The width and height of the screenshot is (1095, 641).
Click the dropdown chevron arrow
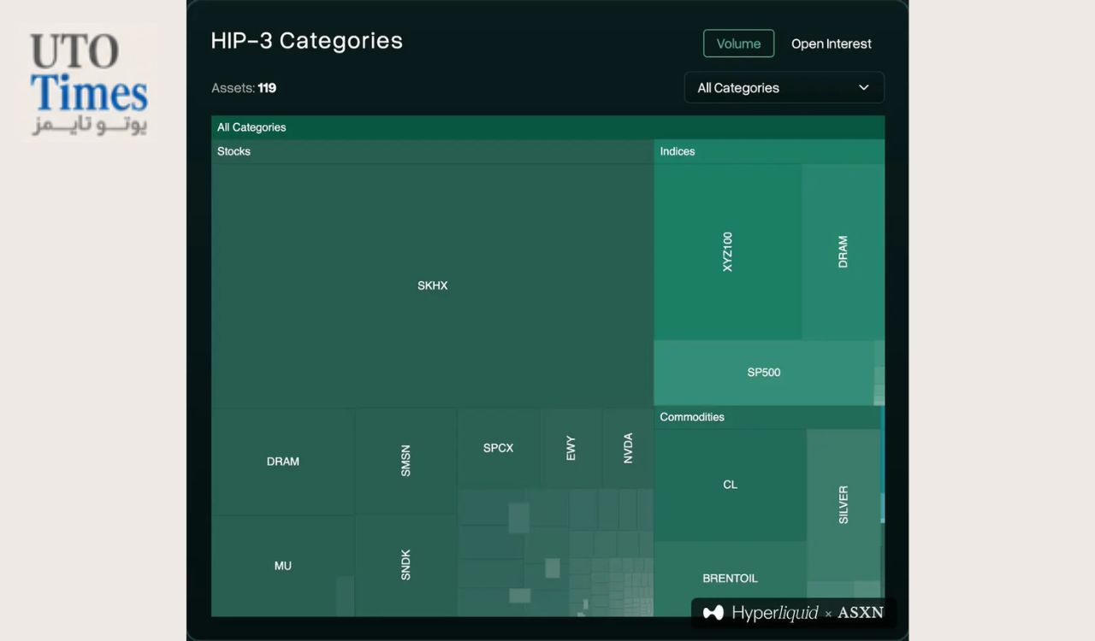tap(863, 87)
